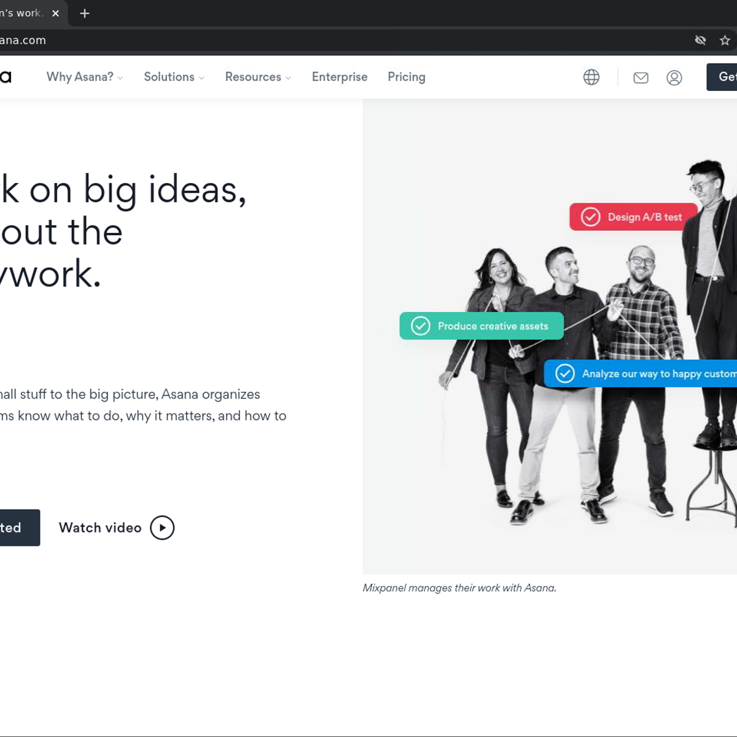Click the envelope contact sales icon
737x737 pixels.
pyautogui.click(x=641, y=77)
